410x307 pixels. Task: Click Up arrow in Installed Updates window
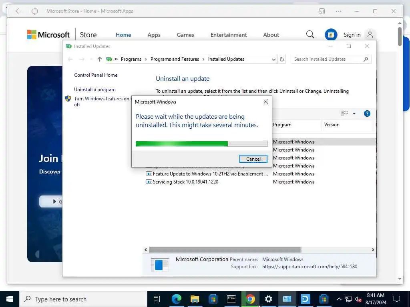tap(99, 59)
